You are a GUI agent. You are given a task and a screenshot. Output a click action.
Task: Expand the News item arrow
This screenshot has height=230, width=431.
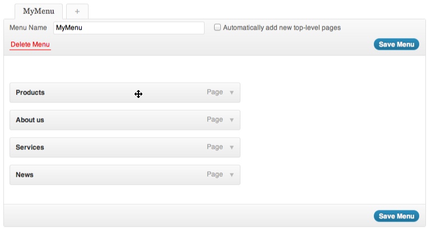point(232,175)
